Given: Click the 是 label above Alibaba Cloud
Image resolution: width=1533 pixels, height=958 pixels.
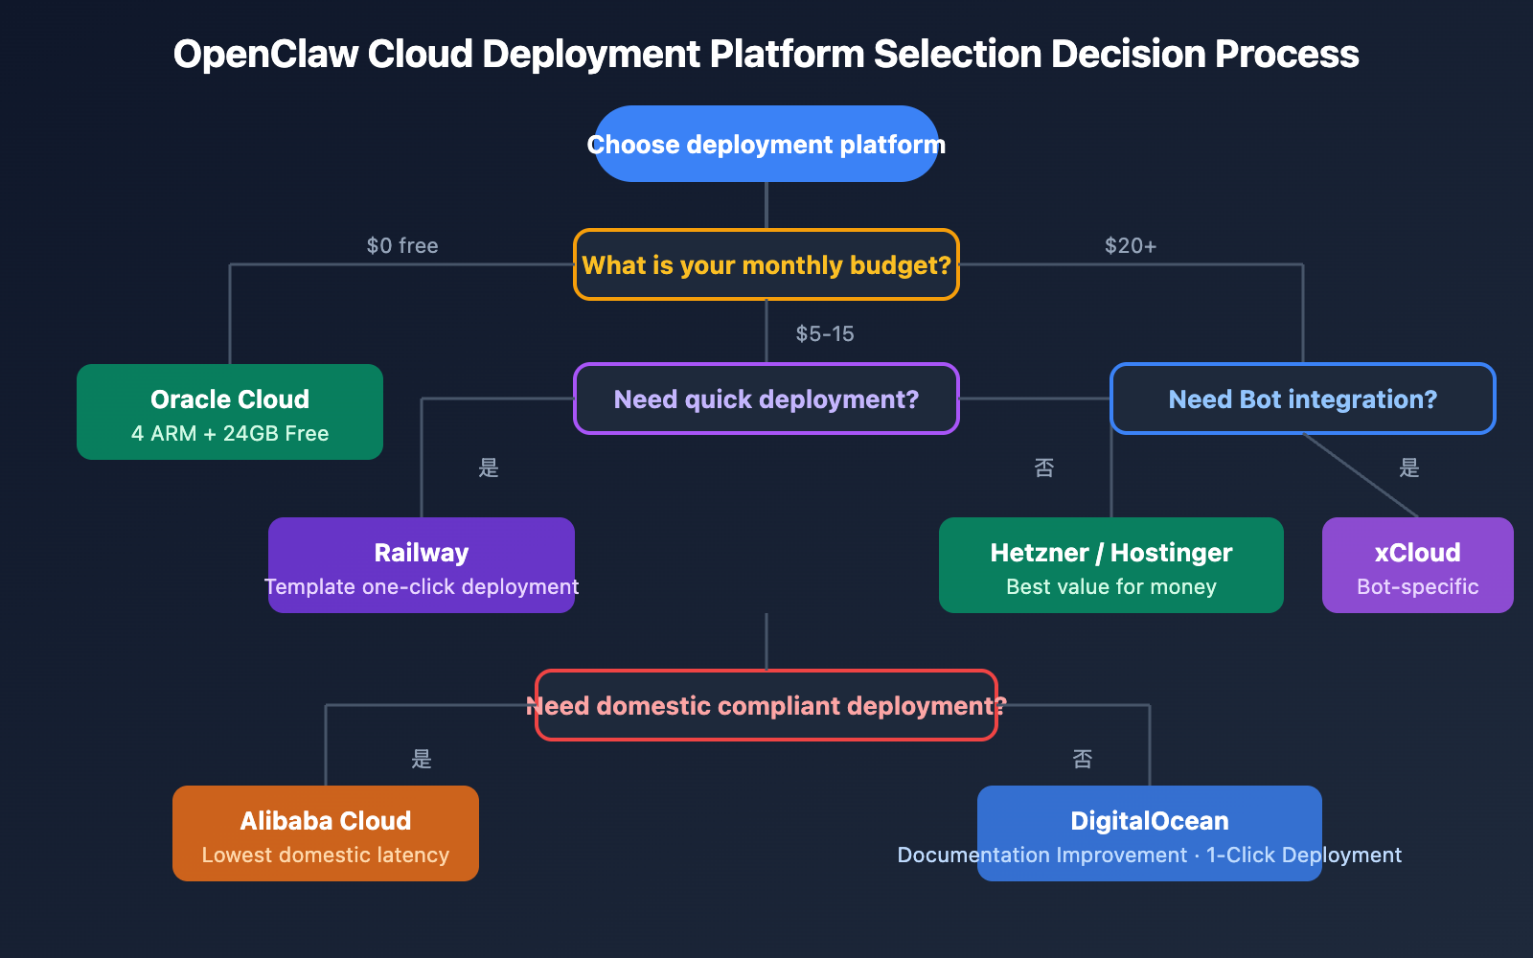Looking at the screenshot, I should coord(422,759).
